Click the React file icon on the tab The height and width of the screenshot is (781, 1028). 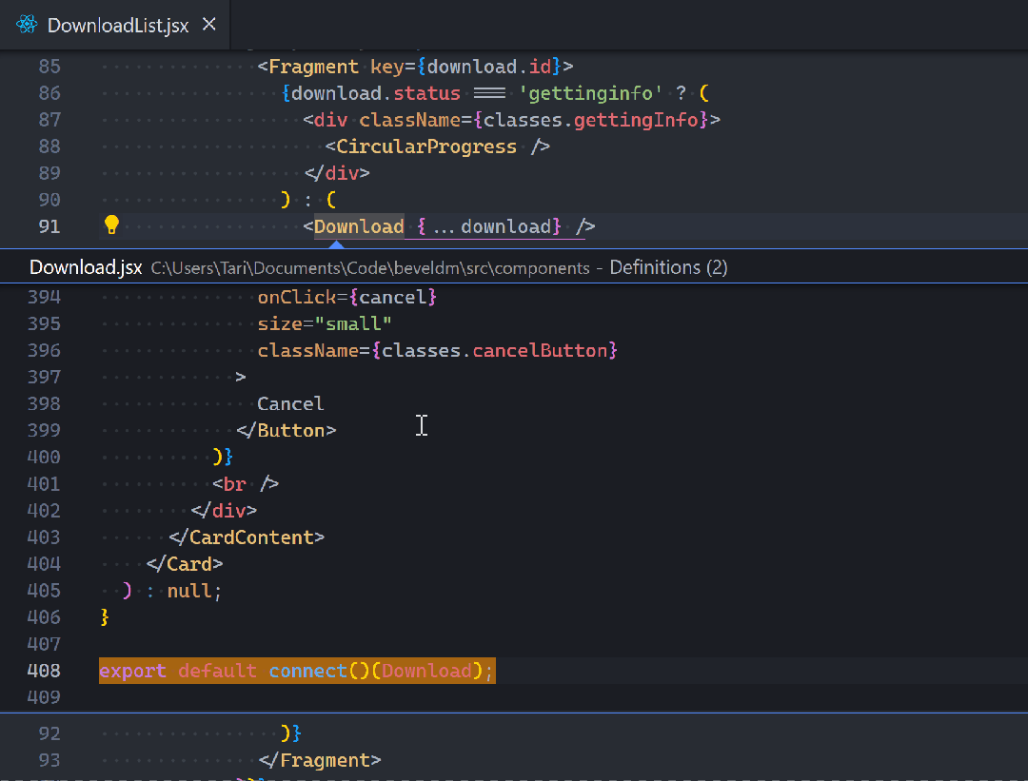[x=27, y=26]
